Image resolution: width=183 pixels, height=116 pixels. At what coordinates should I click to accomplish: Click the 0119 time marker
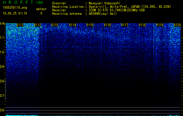point(160,25)
